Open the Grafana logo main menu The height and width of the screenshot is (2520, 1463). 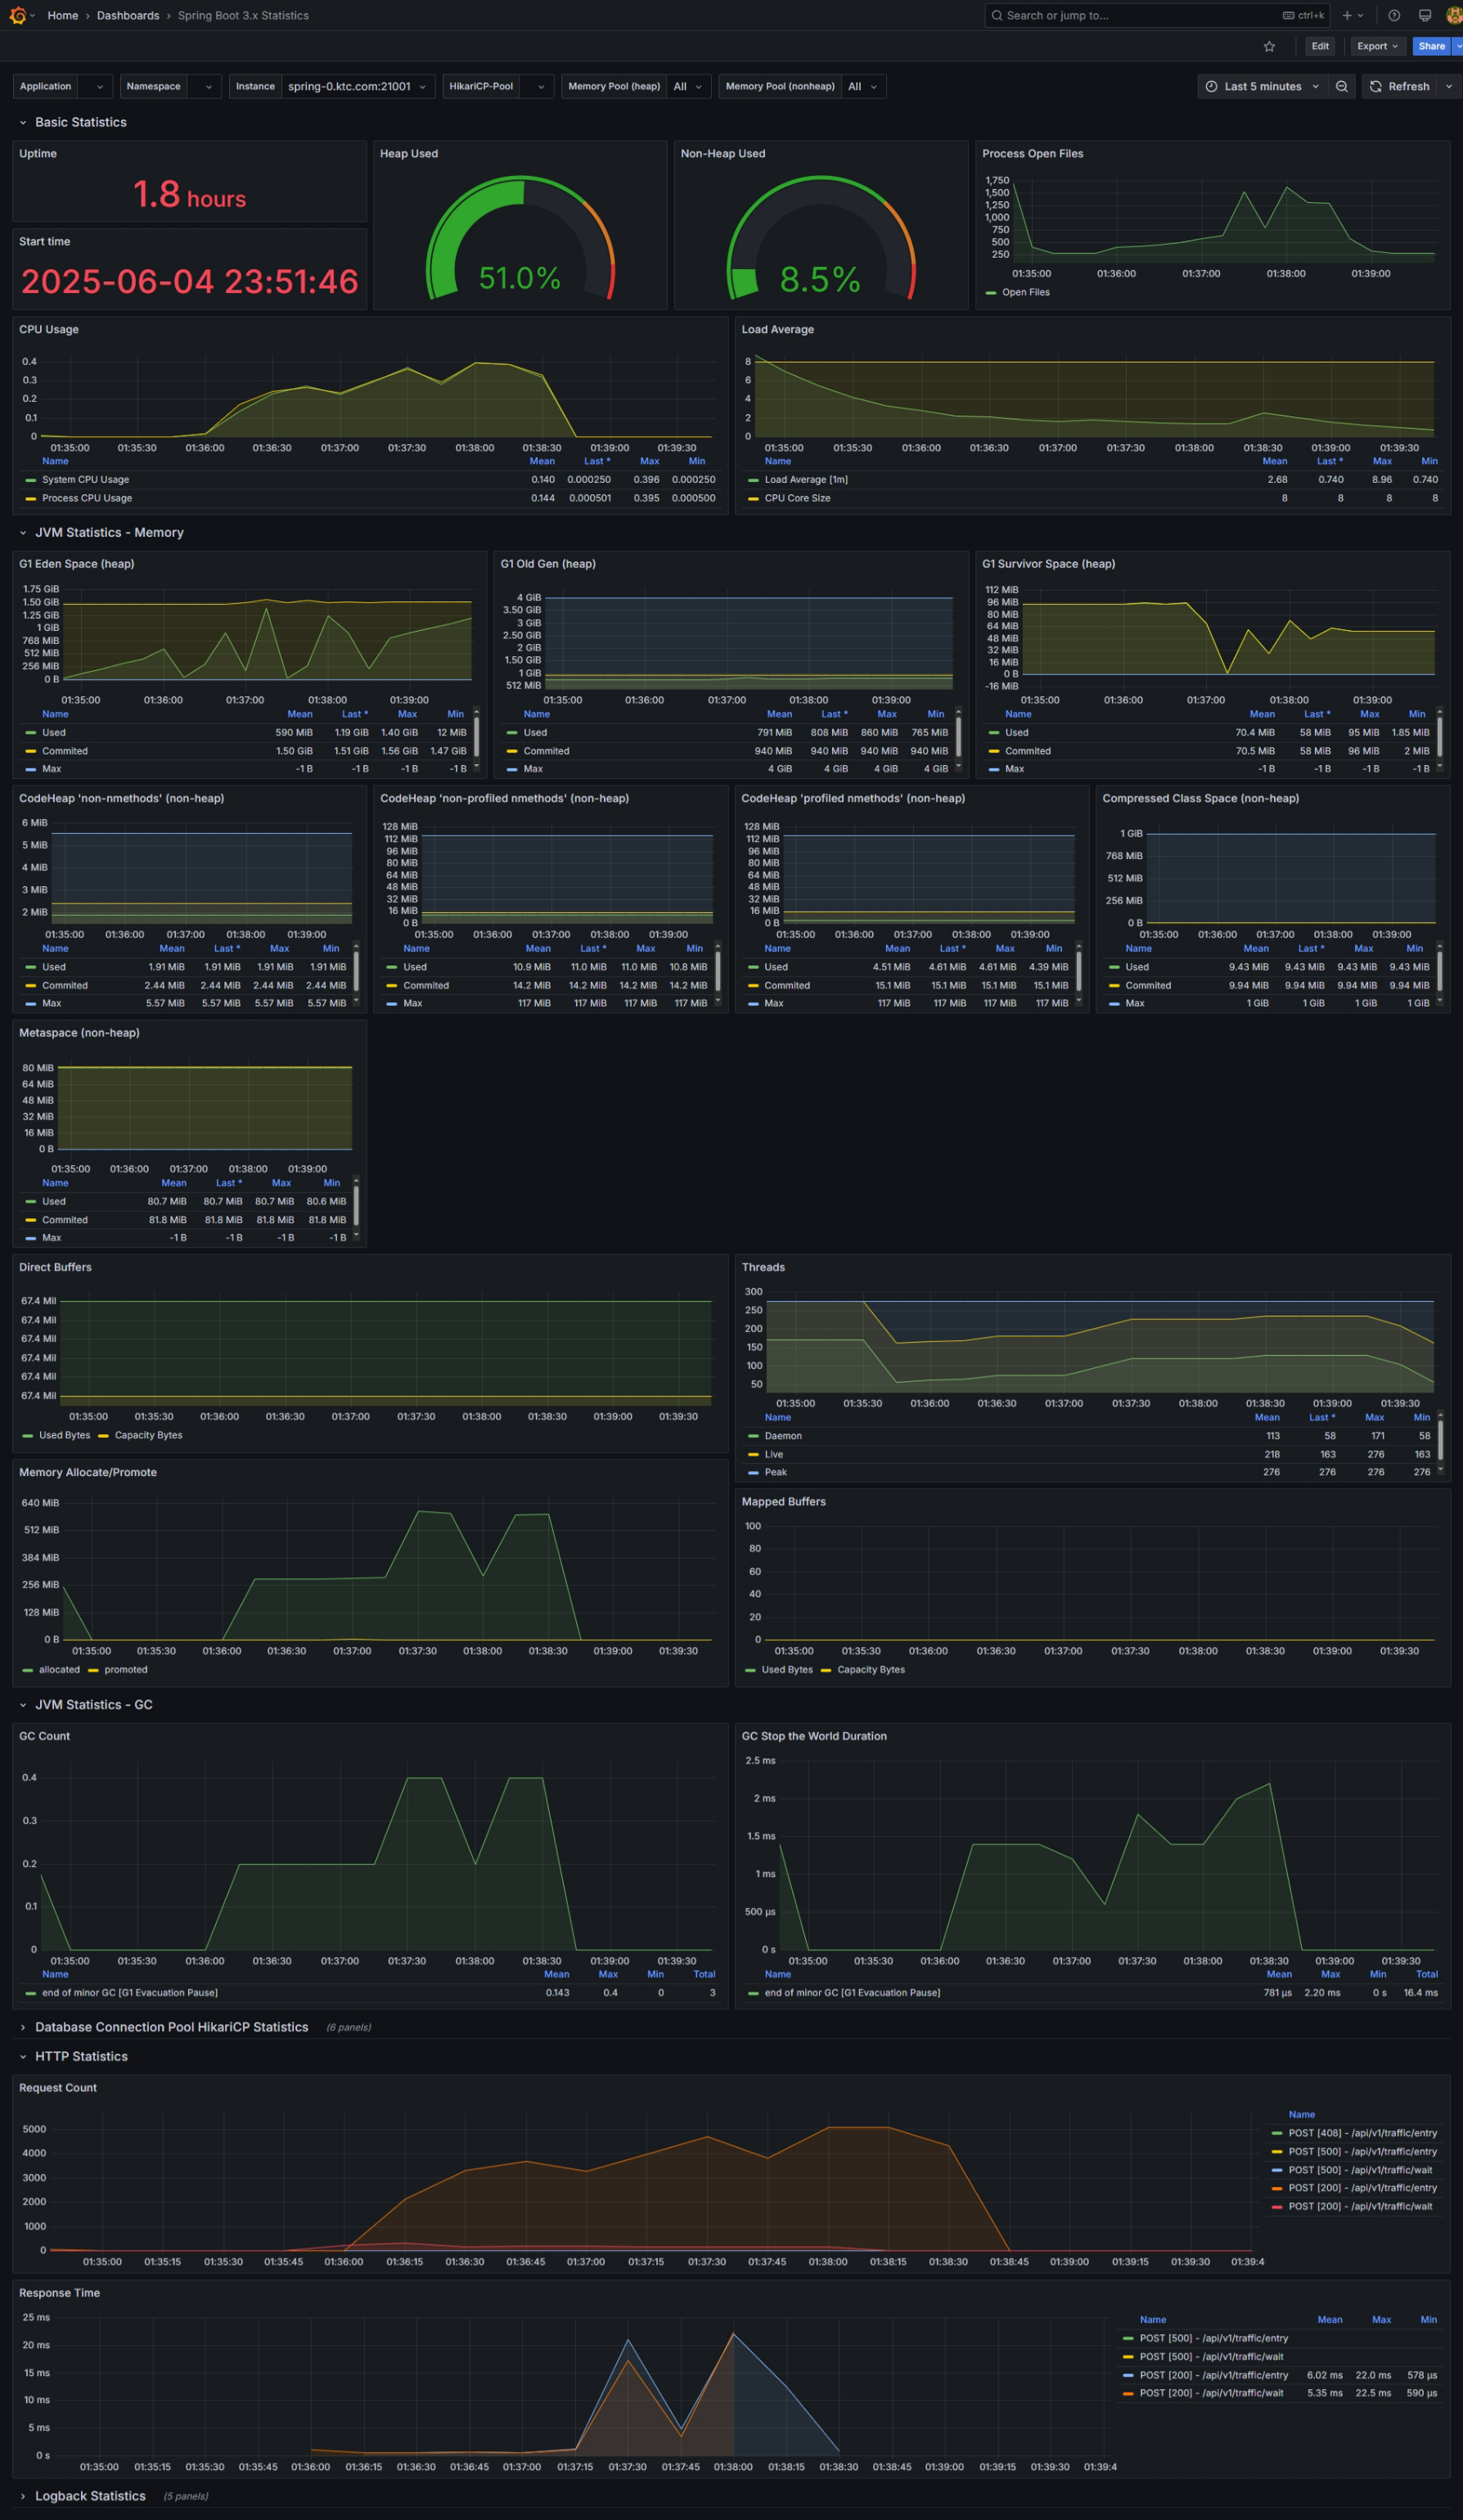(17, 15)
